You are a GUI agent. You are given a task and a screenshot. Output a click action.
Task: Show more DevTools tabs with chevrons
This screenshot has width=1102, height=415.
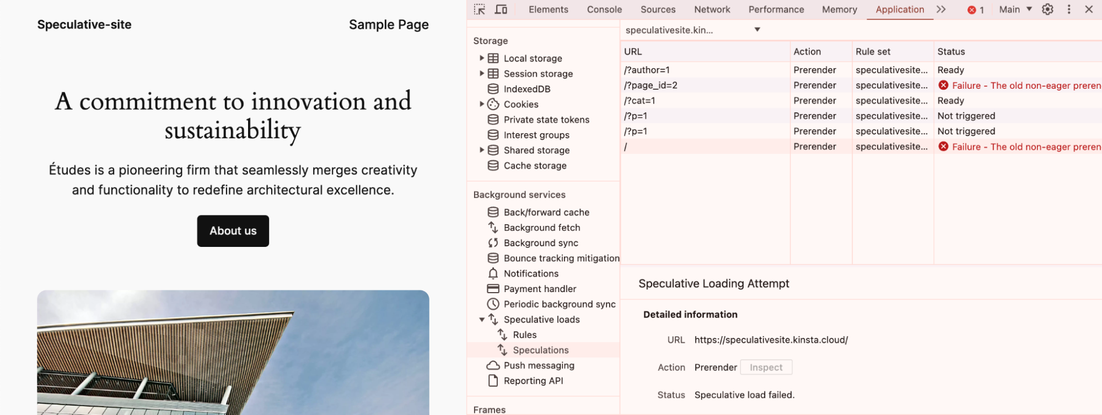(x=941, y=9)
